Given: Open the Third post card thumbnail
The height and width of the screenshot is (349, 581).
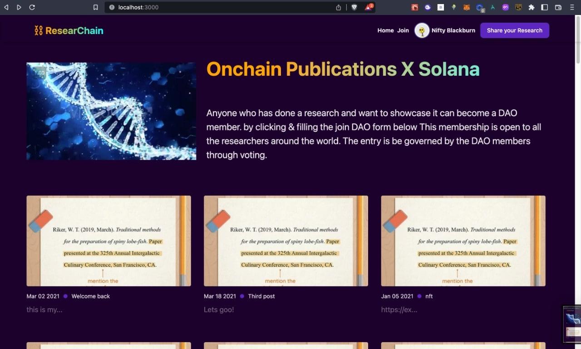Looking at the screenshot, I should click(x=286, y=241).
